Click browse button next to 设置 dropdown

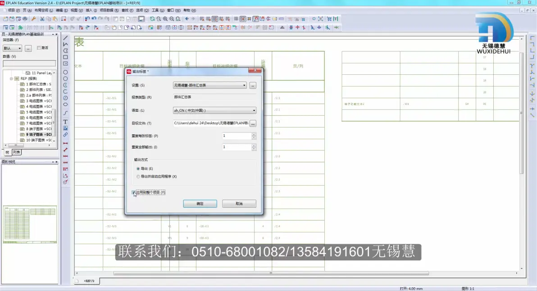[x=253, y=85]
